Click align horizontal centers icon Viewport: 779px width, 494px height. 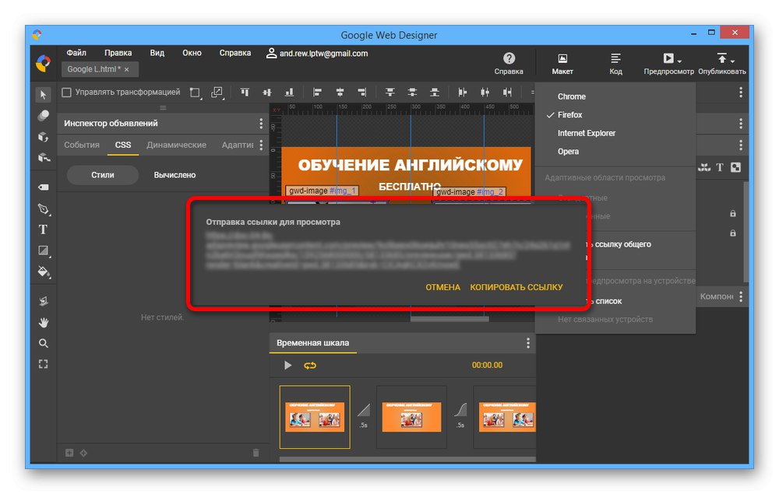click(x=340, y=92)
